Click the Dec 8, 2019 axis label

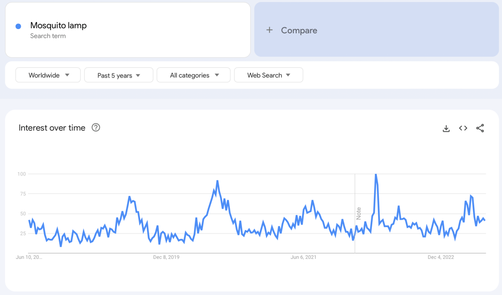[x=166, y=257]
